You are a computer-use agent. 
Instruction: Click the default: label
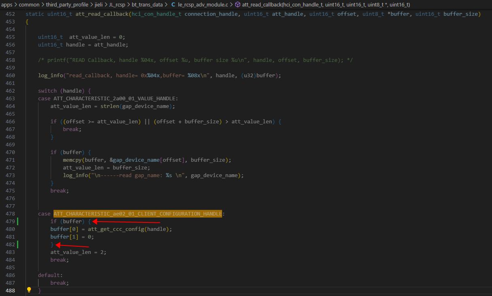(51, 275)
